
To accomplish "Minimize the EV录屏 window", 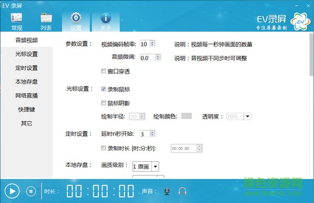I will (296, 6).
